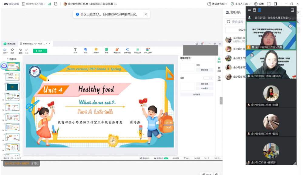Viewport: 303px width, 175px height.
Task: Expand the arrow beside green 授课 button
Action: coord(46,51)
